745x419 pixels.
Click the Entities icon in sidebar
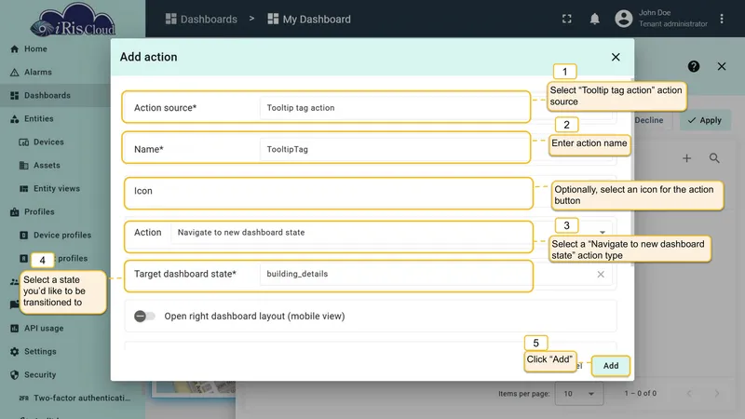[x=15, y=119]
